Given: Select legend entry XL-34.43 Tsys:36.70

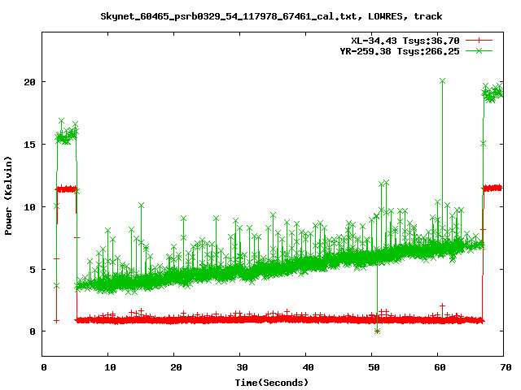Looking at the screenshot, I should tap(405, 41).
